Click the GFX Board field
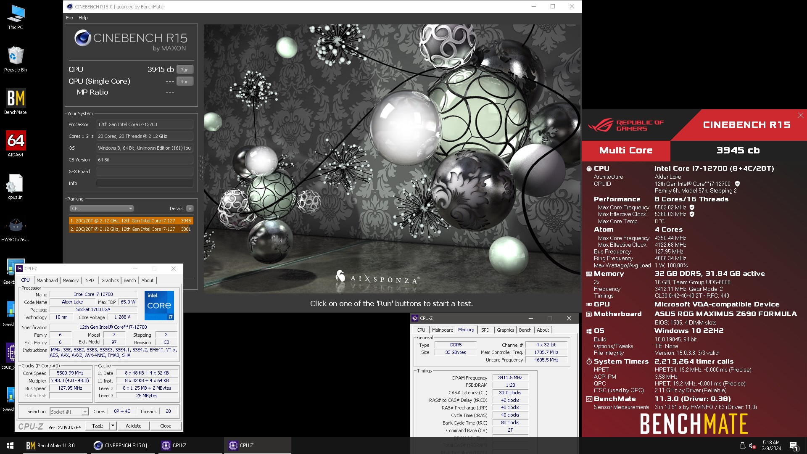The height and width of the screenshot is (454, 807). pyautogui.click(x=145, y=172)
